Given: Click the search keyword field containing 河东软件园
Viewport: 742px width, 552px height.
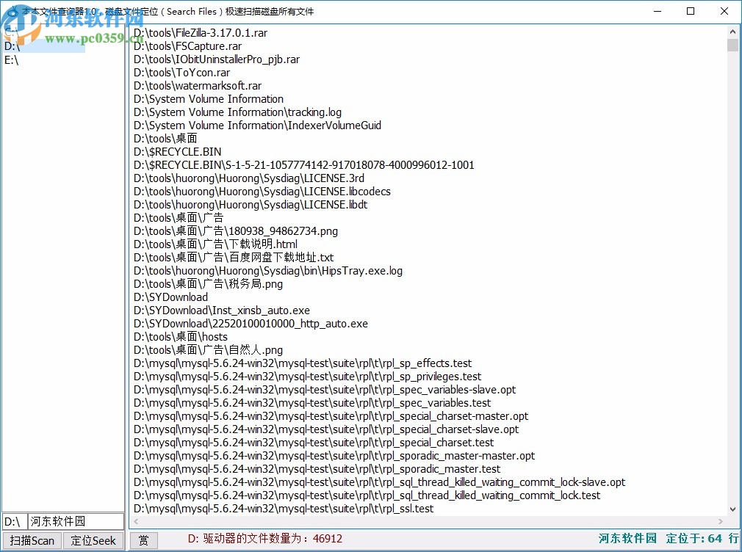Looking at the screenshot, I should point(76,521).
